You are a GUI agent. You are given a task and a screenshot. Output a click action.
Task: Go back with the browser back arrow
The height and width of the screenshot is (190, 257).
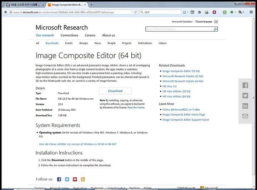[x=6, y=12]
